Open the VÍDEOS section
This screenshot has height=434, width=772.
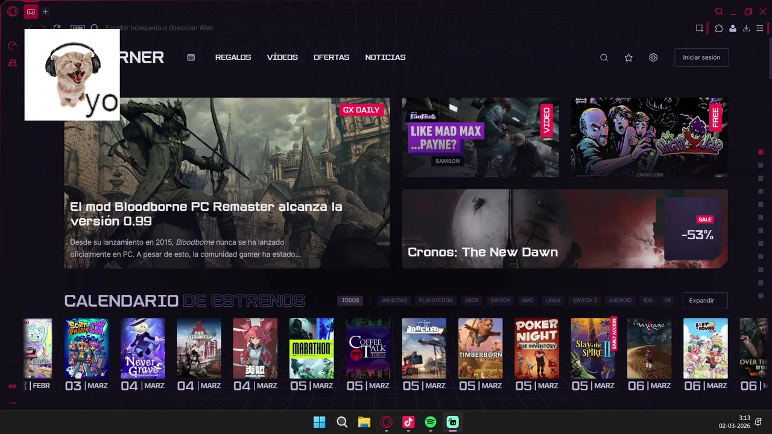(x=282, y=57)
